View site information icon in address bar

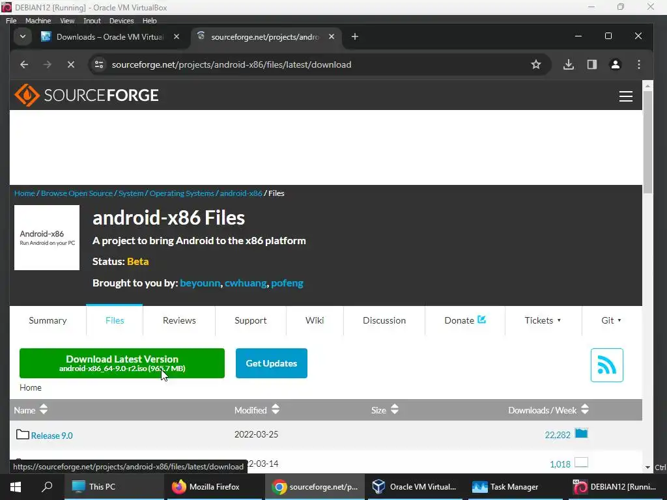pos(99,64)
